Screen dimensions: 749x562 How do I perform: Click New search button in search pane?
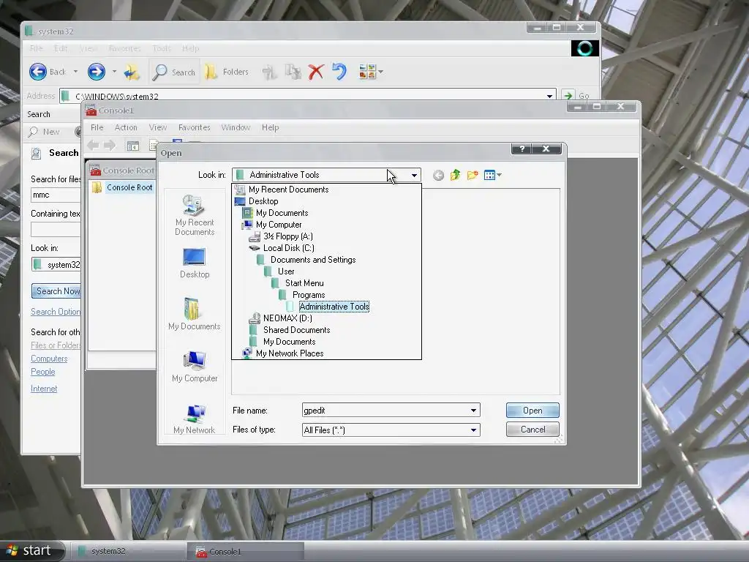[44, 132]
